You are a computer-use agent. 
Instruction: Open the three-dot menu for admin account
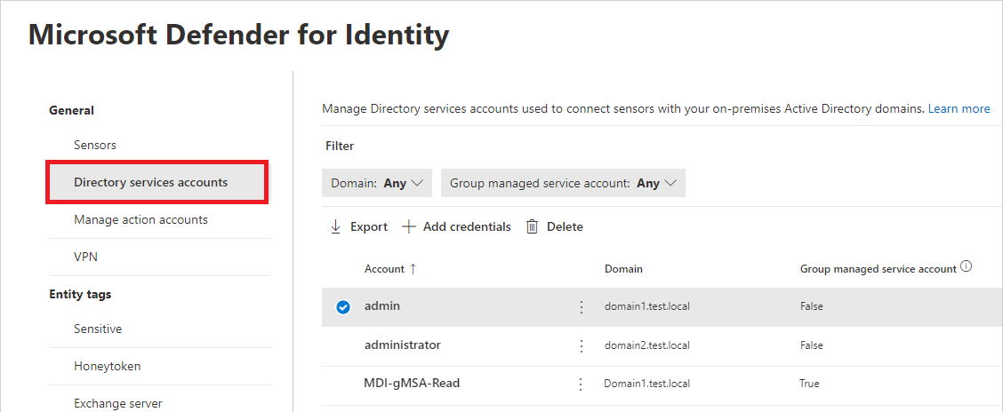582,307
